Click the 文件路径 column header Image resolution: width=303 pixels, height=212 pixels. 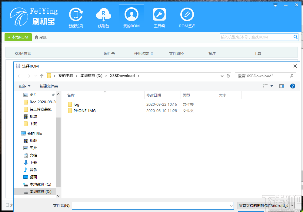[x=176, y=54]
